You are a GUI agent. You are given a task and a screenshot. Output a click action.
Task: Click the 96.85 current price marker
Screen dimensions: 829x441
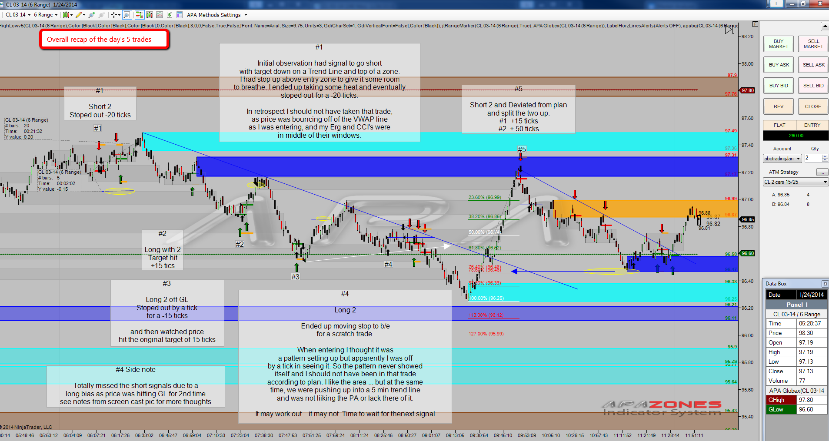point(748,219)
